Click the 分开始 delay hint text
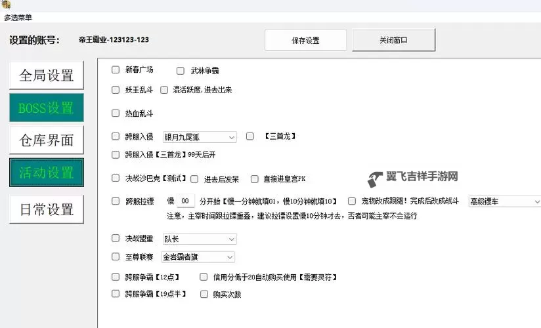 pyautogui.click(x=268, y=201)
